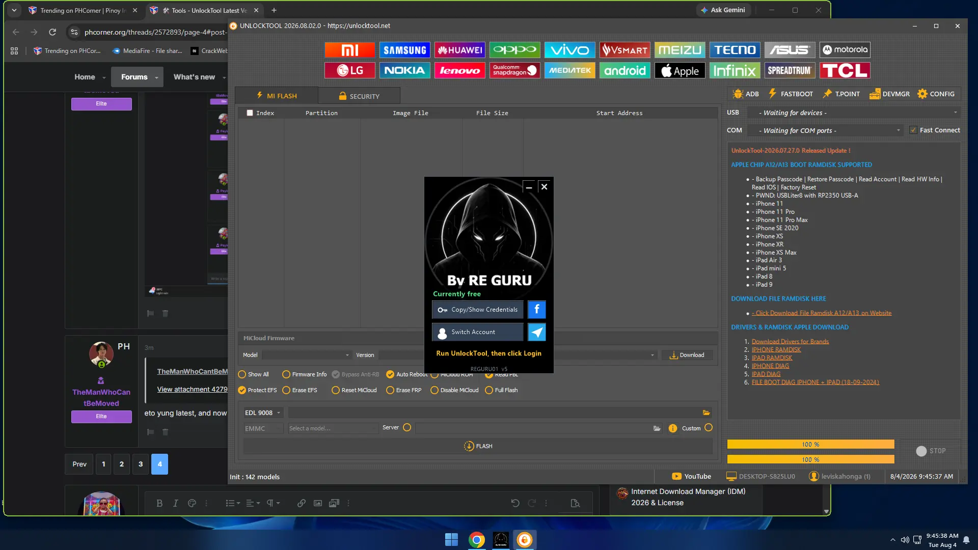Screen dimensions: 978x550
Task: Open the Telegram link in RE GURU popup
Action: [x=537, y=332]
